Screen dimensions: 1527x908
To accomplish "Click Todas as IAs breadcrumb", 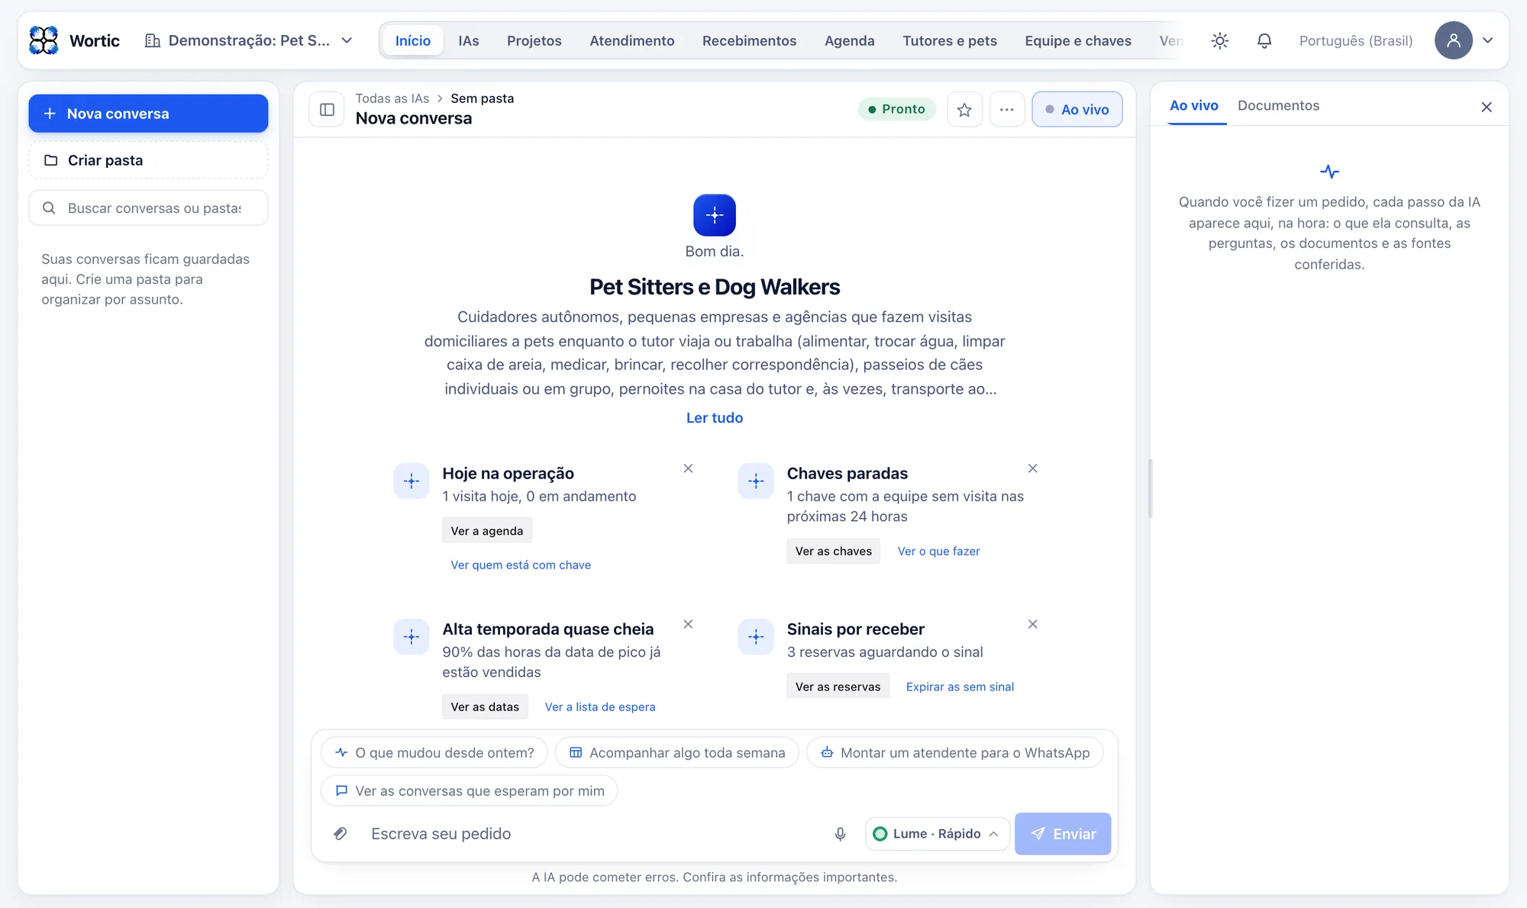I will click(x=392, y=98).
